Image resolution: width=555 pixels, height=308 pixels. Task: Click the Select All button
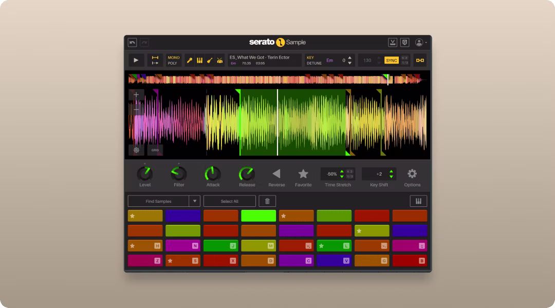[229, 201]
